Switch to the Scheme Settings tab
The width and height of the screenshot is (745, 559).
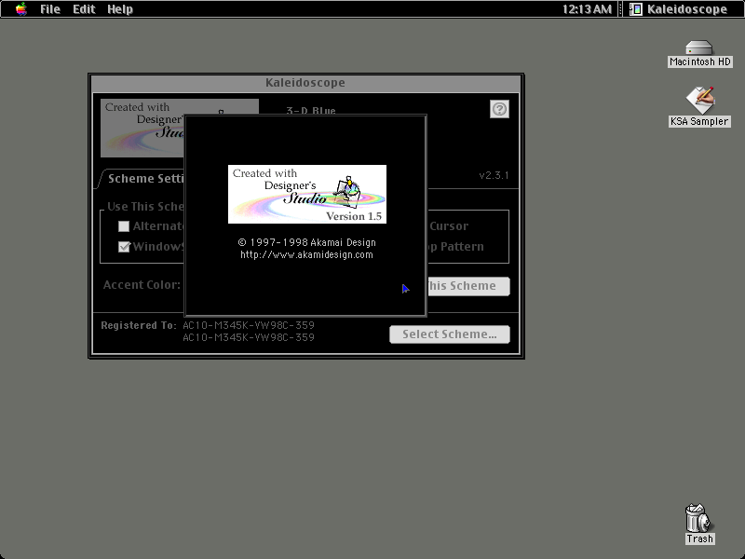pos(142,179)
